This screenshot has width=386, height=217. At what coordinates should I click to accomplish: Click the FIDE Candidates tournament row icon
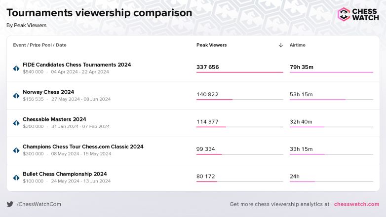[x=16, y=68]
